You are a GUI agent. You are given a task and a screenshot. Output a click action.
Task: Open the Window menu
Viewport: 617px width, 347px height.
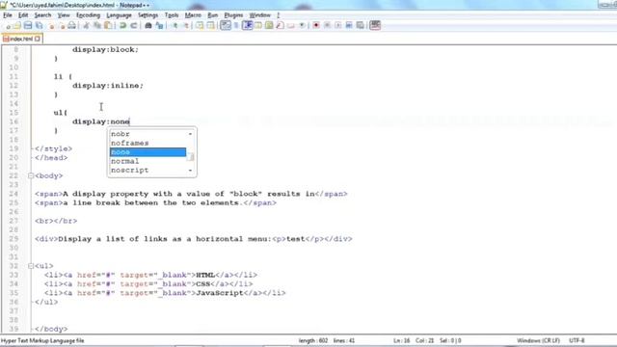click(259, 15)
